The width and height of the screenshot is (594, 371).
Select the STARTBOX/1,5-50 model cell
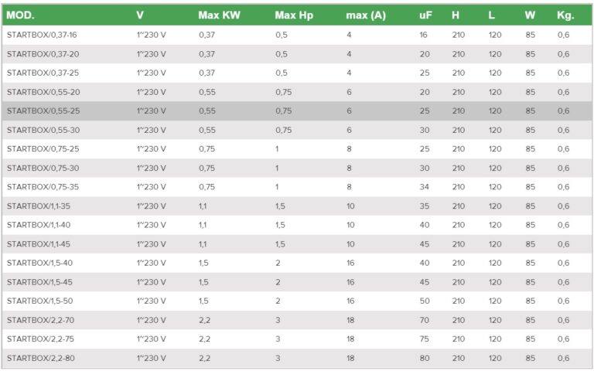coord(39,301)
